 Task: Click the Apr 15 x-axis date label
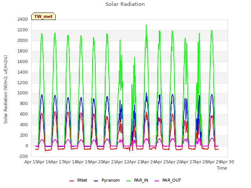point(31,162)
